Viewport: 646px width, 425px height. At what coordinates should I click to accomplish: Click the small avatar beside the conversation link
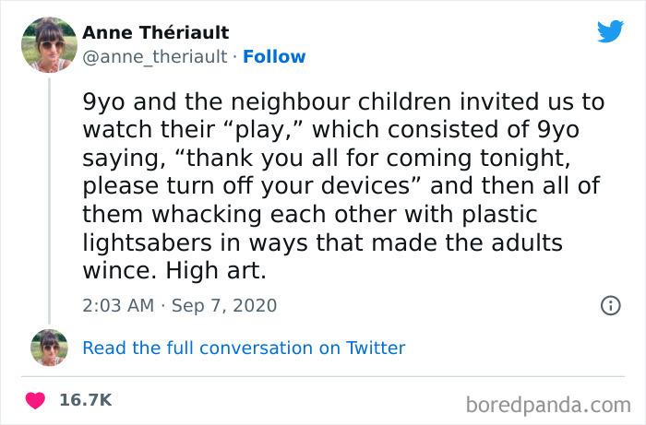[49, 348]
